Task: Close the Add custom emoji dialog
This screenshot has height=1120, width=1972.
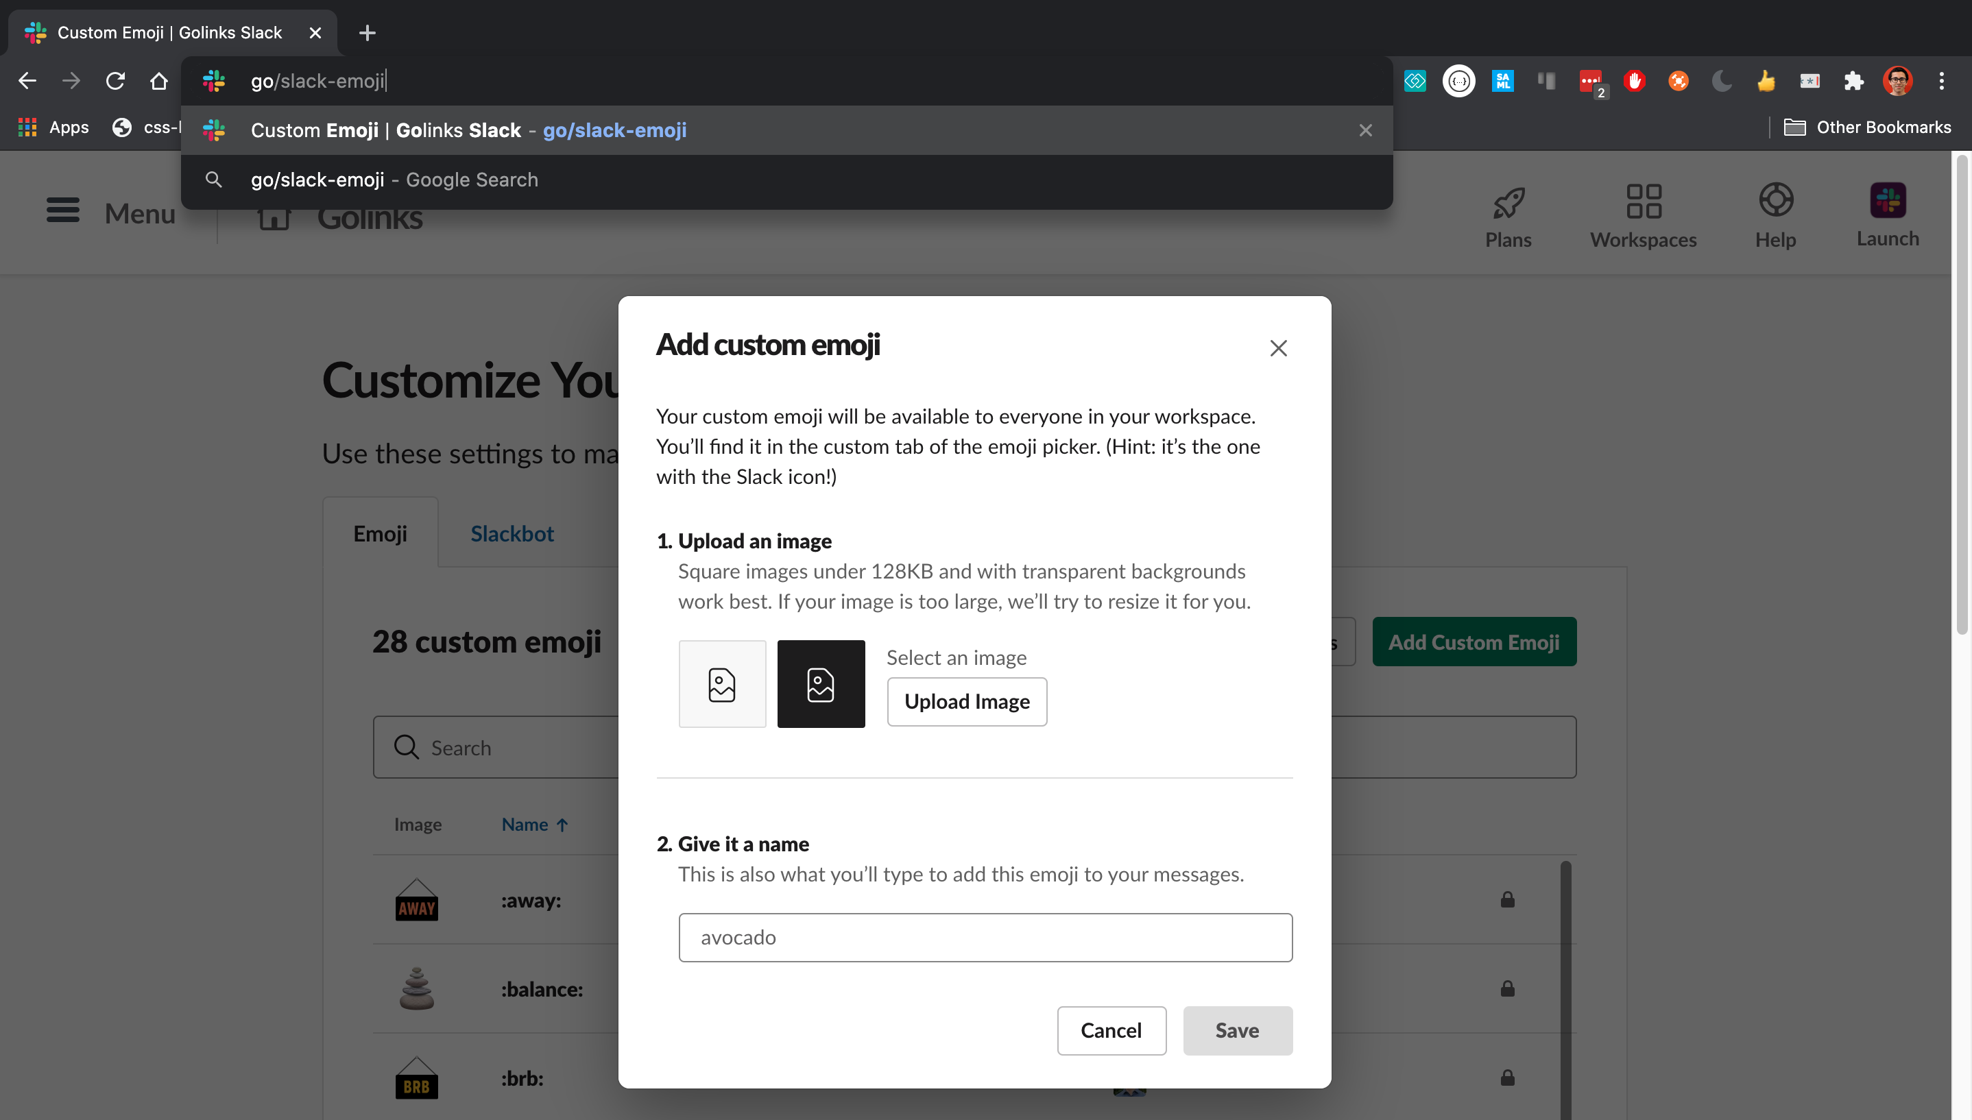Action: [1278, 348]
